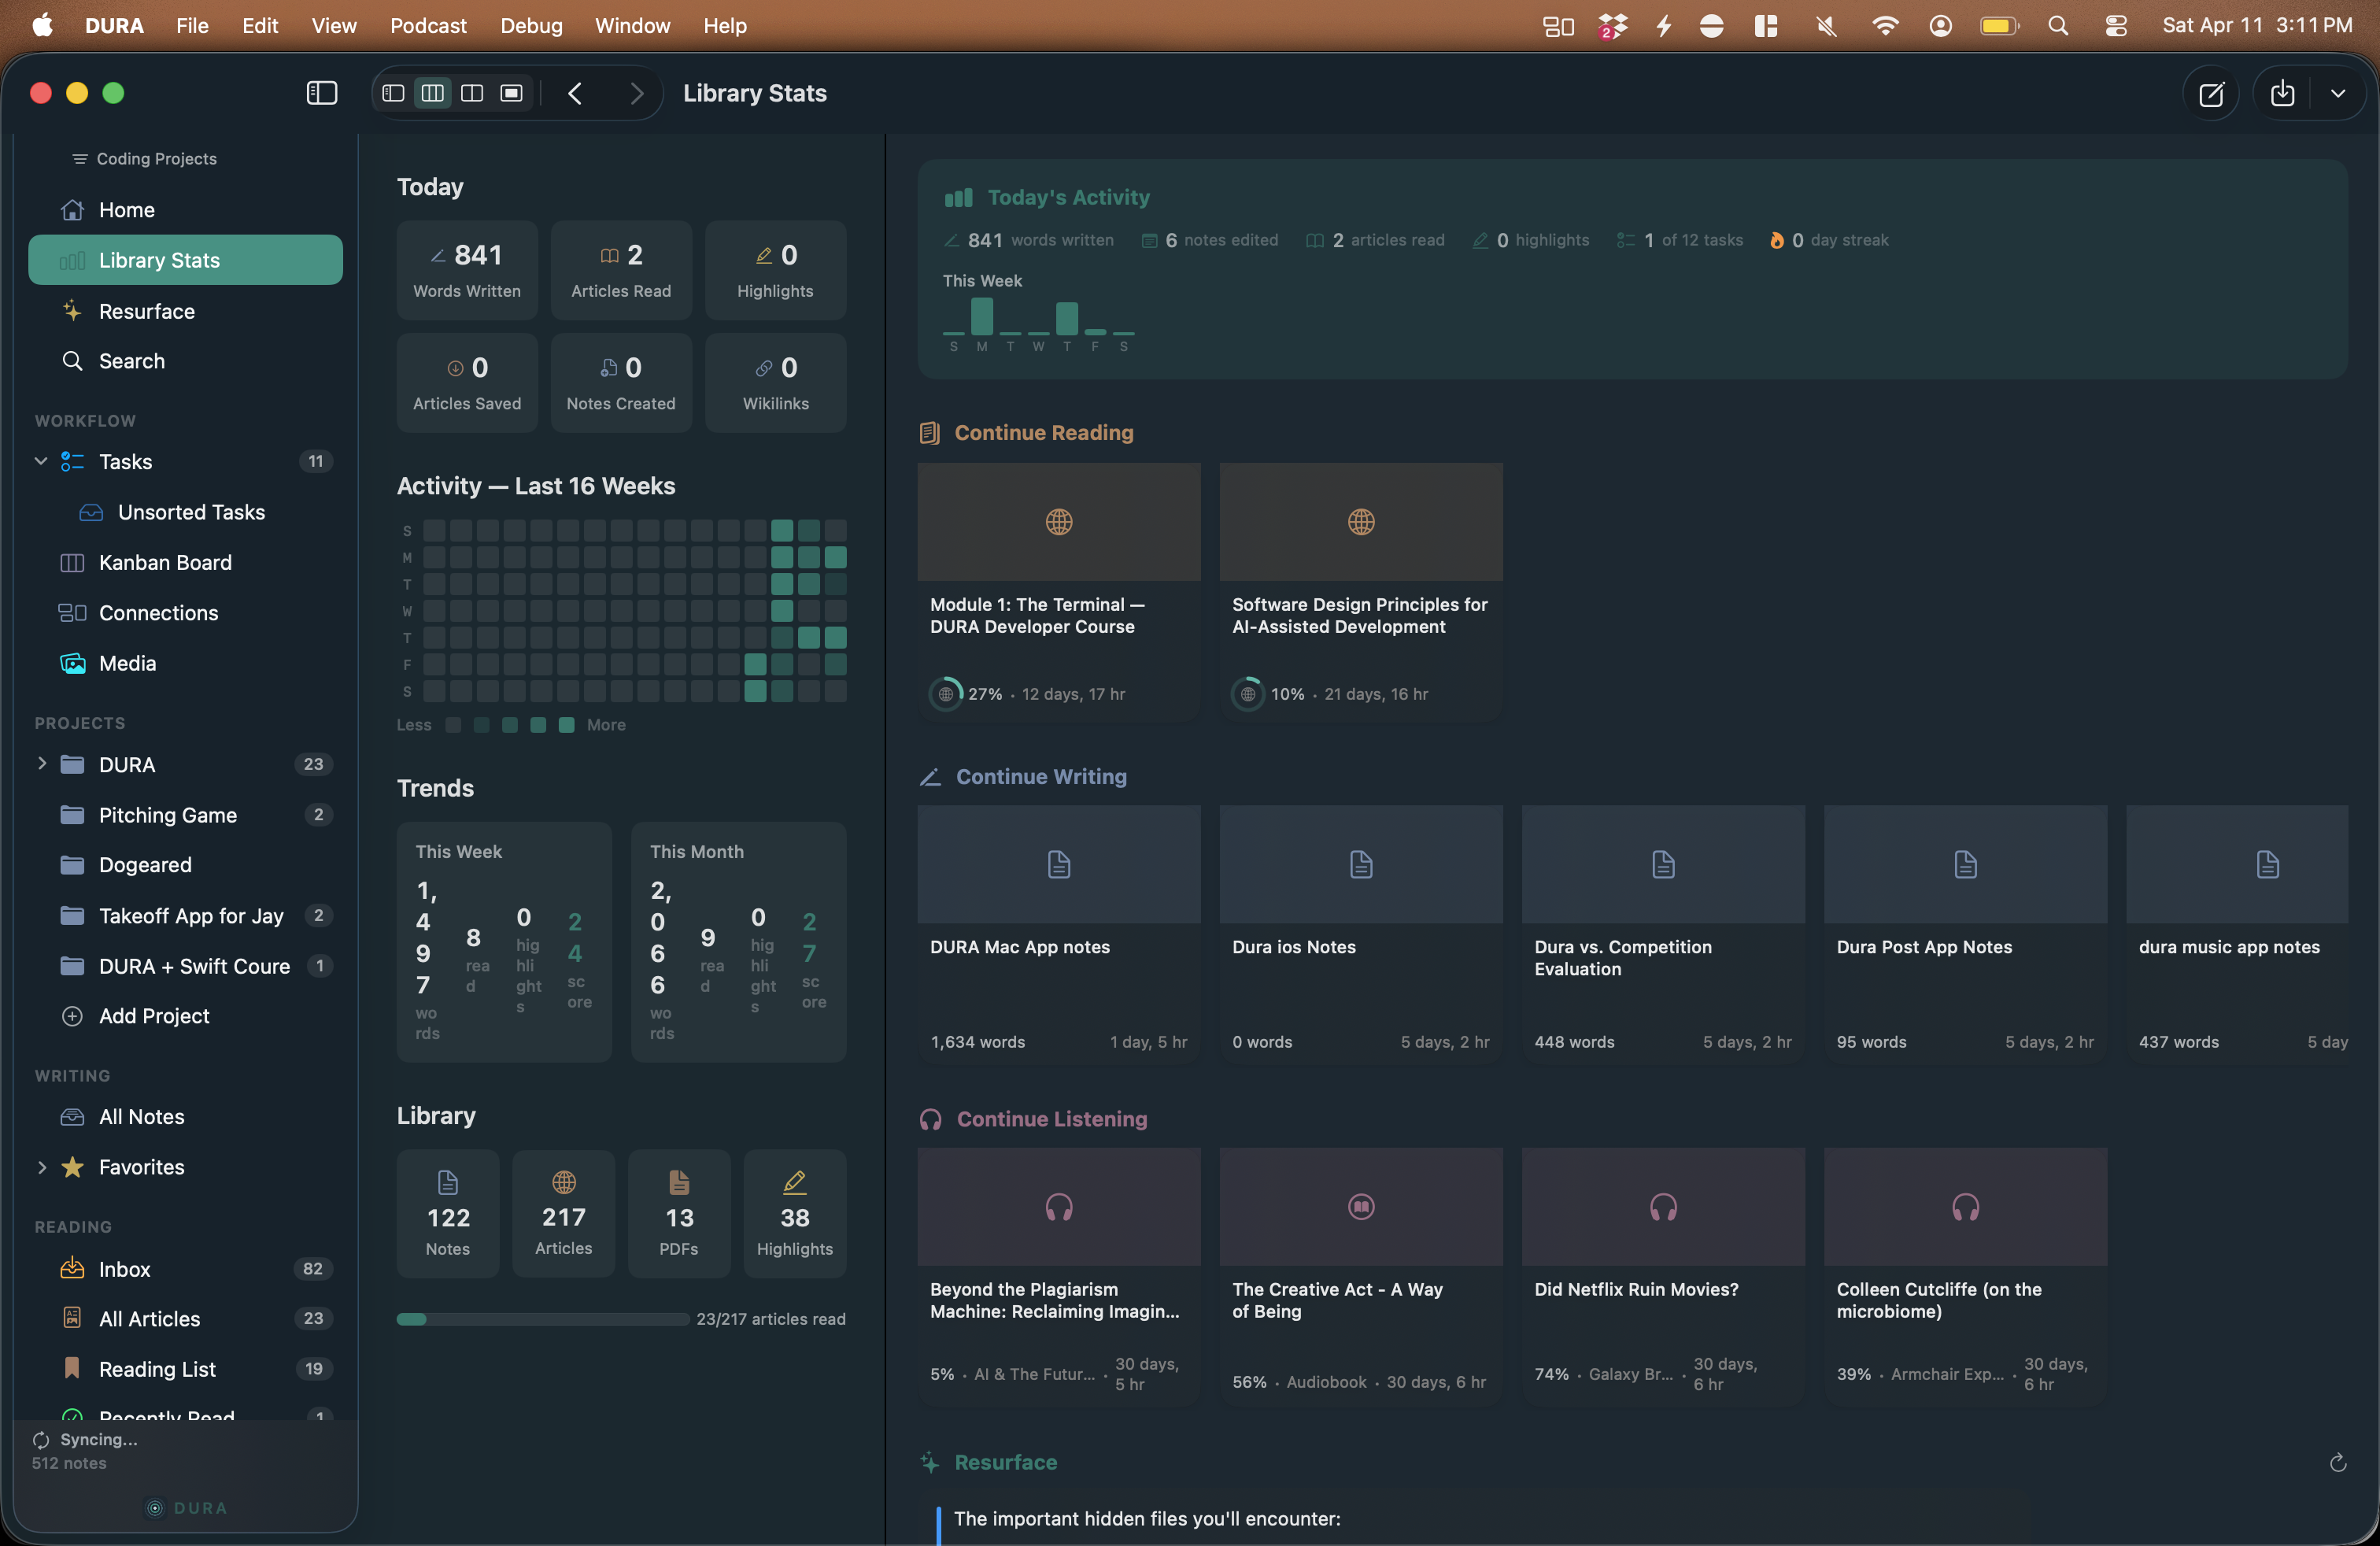
Task: Open the View menu
Action: [334, 26]
